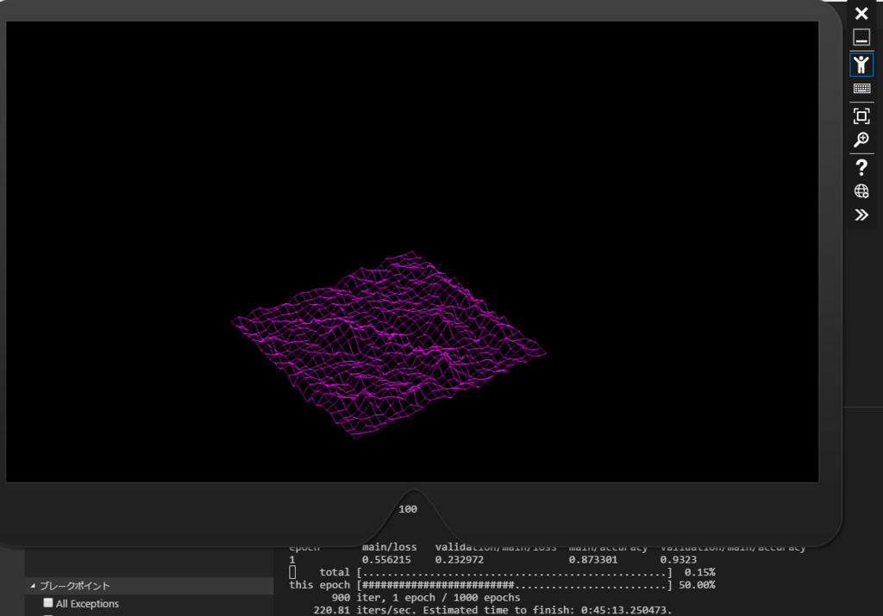The image size is (883, 616).
Task: Minimize the emulator window
Action: [861, 38]
